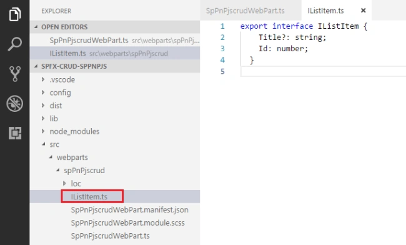
Task: Collapse the spPnPjscrud folder arrow
Action: click(x=57, y=170)
